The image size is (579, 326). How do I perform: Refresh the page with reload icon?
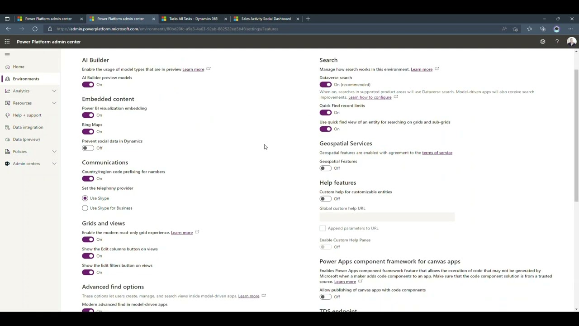(35, 29)
